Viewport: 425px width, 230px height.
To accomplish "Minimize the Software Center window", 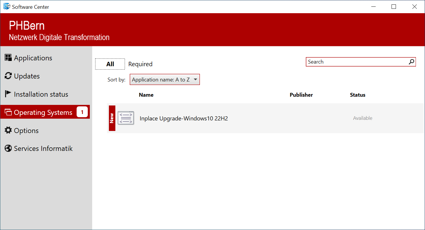I will (373, 6).
